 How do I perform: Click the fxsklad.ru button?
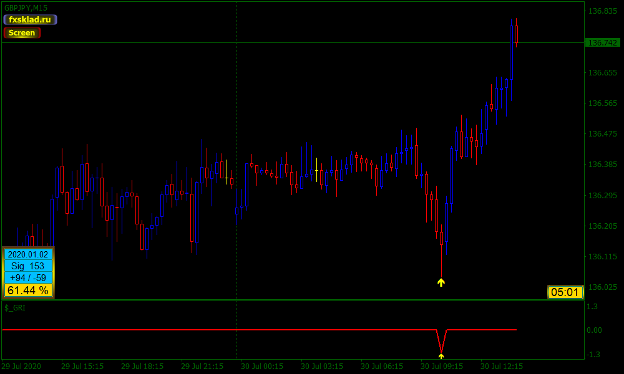[x=30, y=19]
